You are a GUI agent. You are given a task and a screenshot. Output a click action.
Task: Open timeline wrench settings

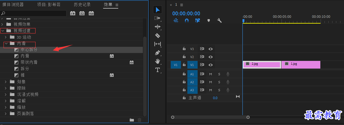219,20
